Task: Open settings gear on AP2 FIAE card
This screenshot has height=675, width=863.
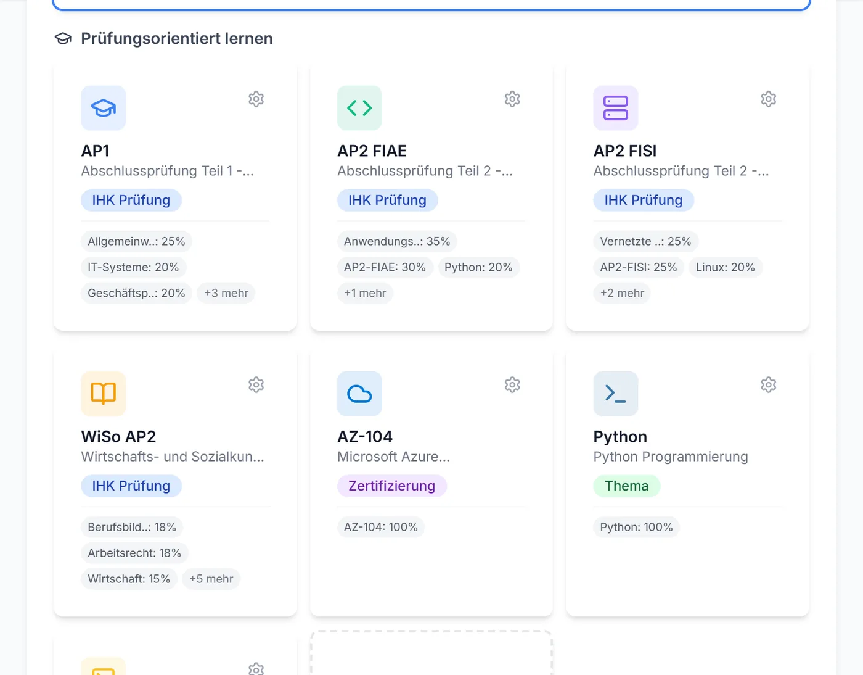Action: click(512, 99)
